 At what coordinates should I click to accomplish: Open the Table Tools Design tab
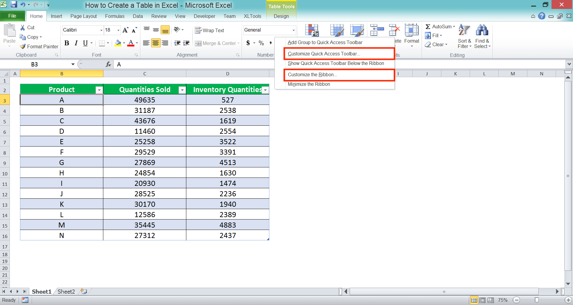[x=281, y=16]
